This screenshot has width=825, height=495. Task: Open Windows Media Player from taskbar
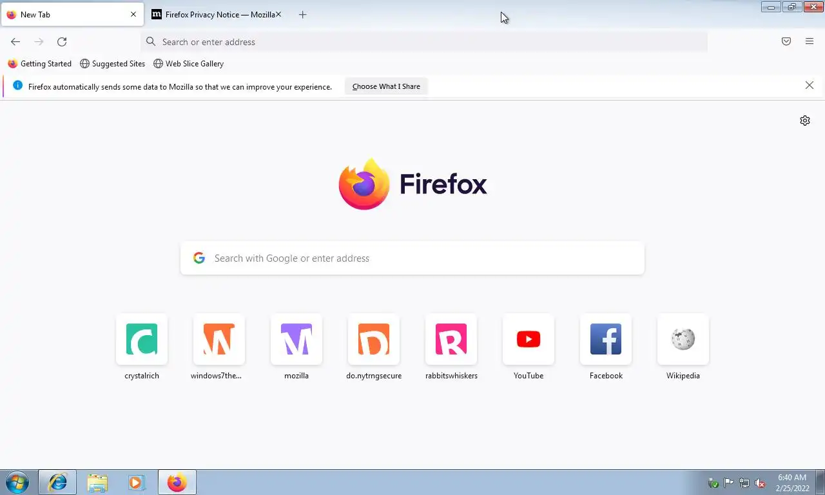point(136,482)
